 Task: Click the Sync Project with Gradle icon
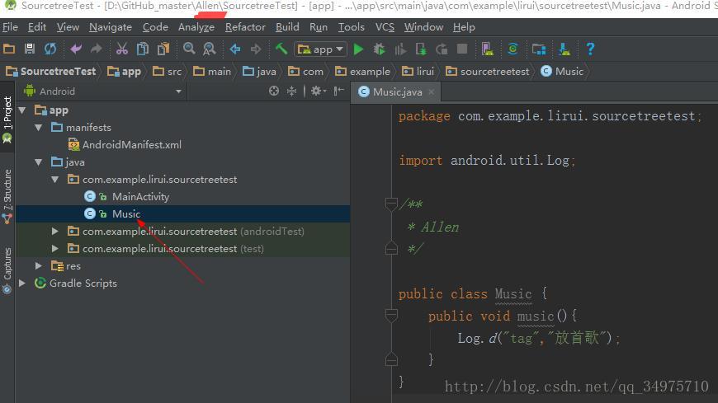click(513, 49)
